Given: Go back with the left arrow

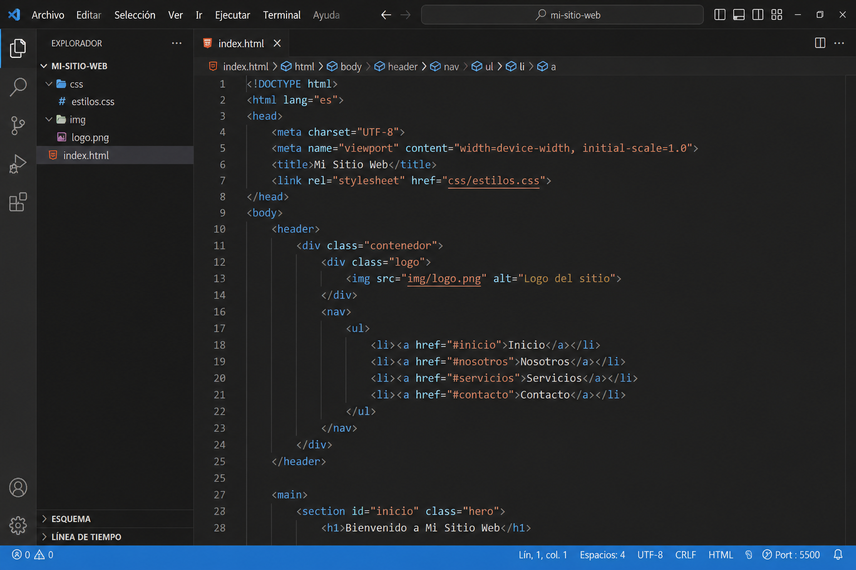Looking at the screenshot, I should pos(386,15).
